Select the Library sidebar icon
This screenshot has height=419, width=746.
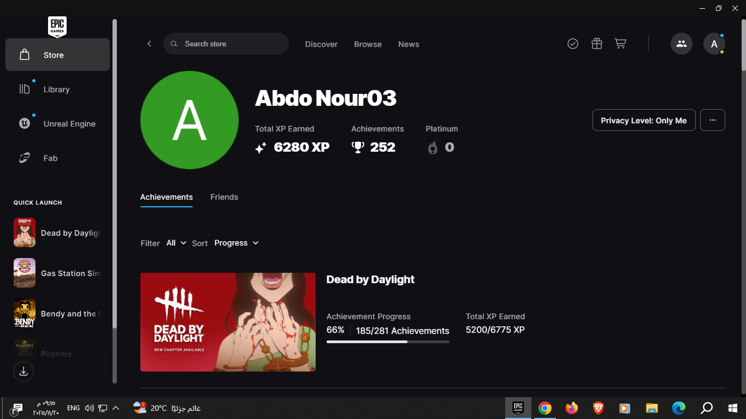tap(57, 89)
